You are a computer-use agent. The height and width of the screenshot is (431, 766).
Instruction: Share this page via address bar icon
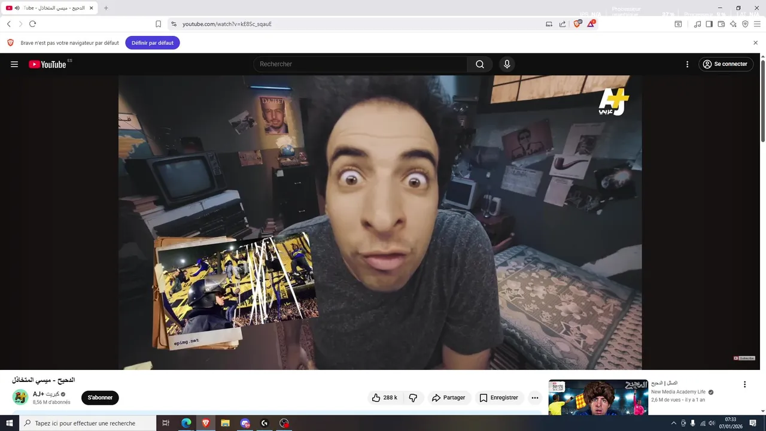563,24
